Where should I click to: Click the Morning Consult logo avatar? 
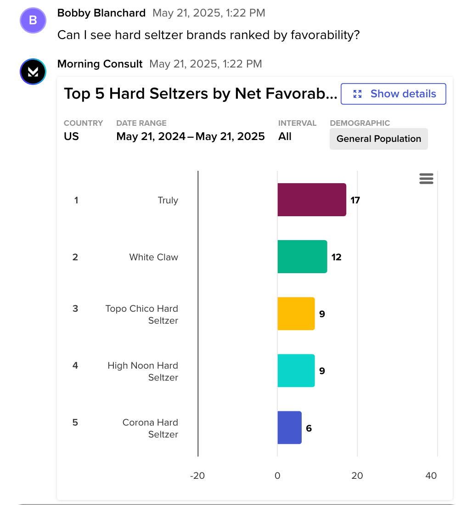click(x=33, y=72)
